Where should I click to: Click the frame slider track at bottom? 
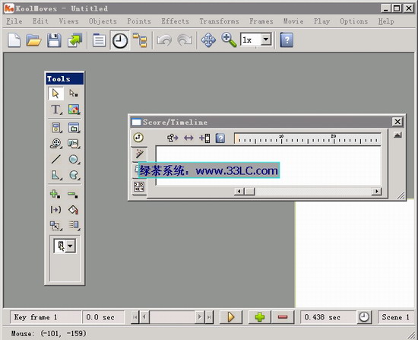[x=173, y=317]
